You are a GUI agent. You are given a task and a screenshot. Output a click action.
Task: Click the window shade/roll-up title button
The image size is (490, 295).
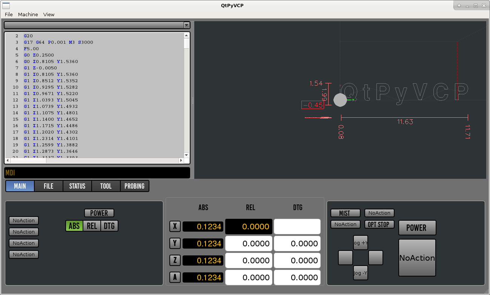click(459, 6)
